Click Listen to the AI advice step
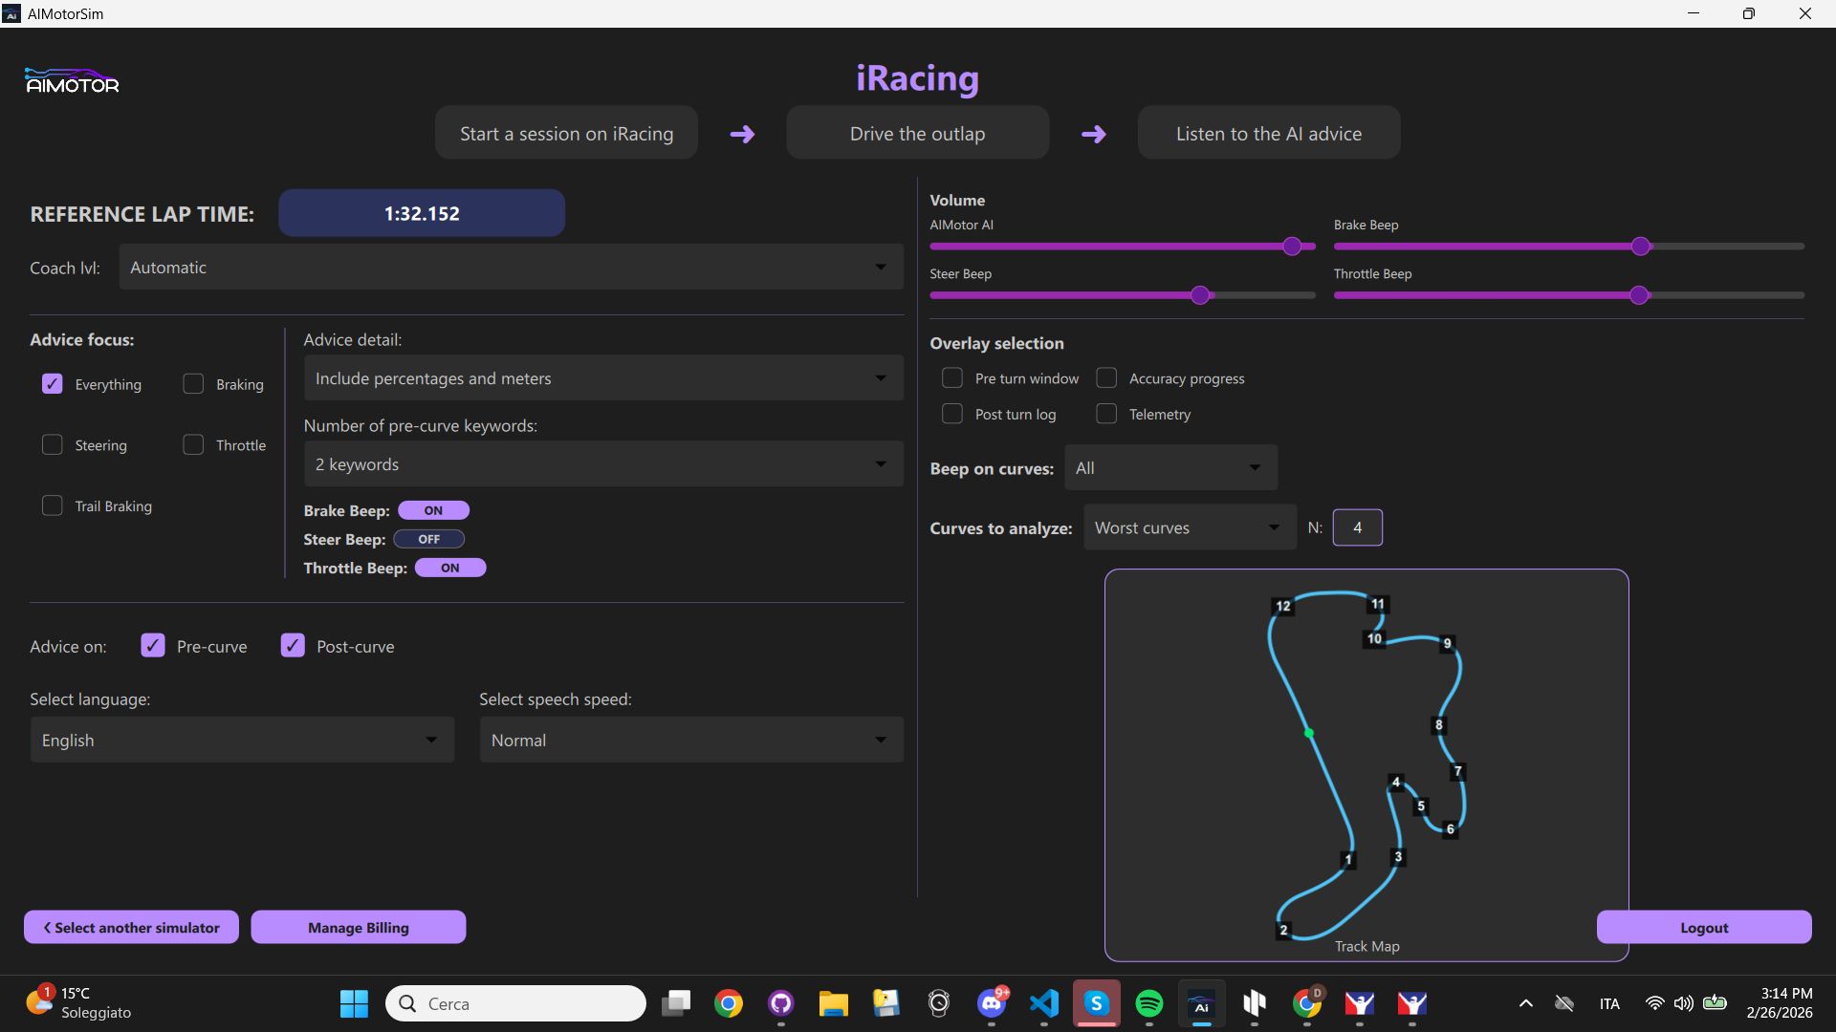 coord(1268,134)
